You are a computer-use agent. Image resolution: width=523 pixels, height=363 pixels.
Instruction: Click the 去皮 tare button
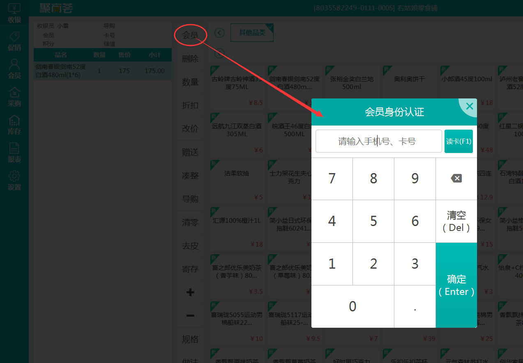(x=190, y=246)
